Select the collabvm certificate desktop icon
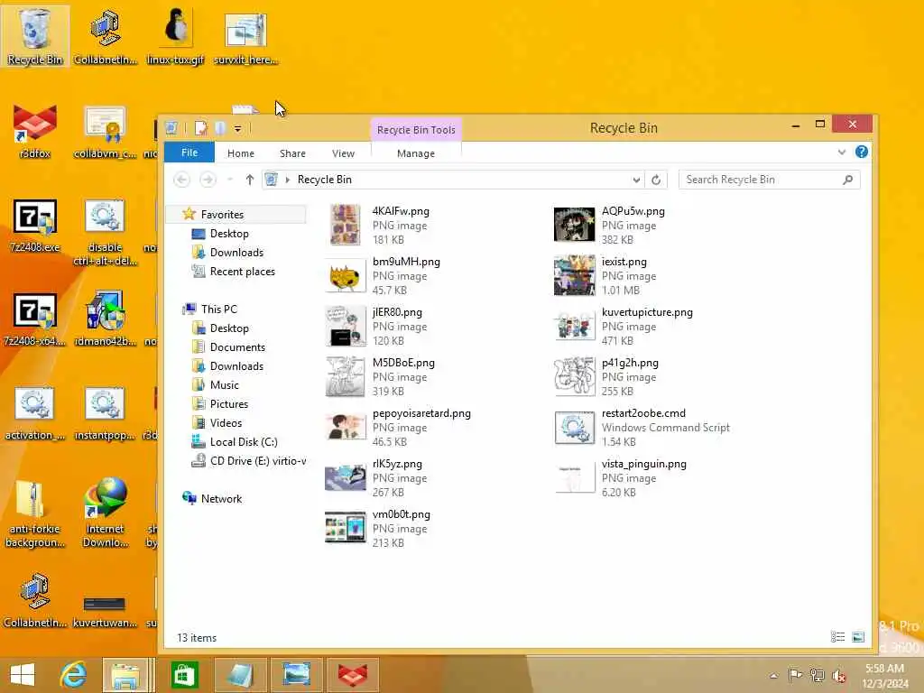924x693 pixels. coord(106,132)
